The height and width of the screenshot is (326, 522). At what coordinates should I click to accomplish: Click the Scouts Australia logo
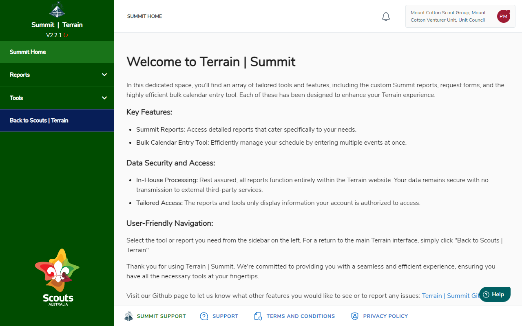point(57,277)
